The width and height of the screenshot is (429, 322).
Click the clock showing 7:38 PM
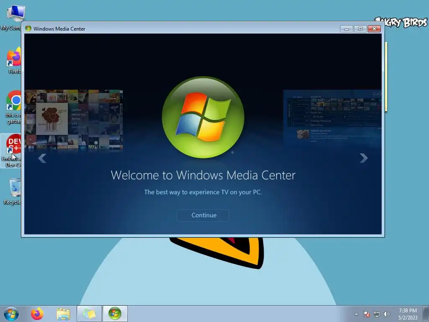(x=408, y=314)
